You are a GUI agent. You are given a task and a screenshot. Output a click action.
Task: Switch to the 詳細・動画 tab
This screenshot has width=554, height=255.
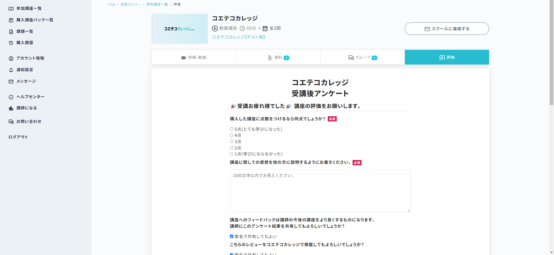[194, 57]
